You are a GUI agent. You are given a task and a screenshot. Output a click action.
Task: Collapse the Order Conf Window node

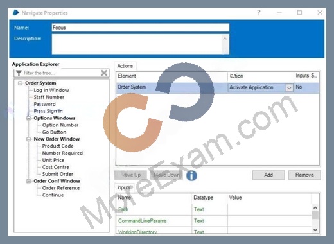pos(29,181)
